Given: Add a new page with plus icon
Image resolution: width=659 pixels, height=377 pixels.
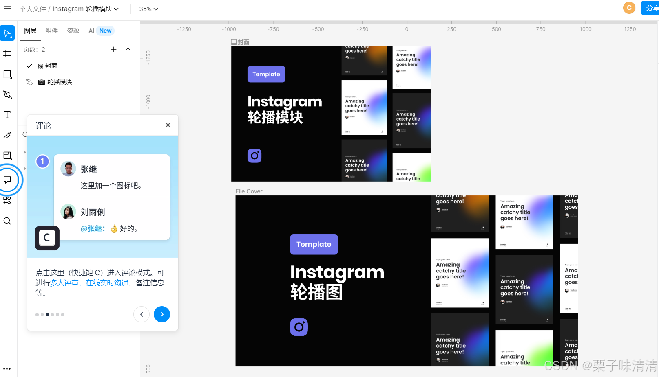Looking at the screenshot, I should pyautogui.click(x=114, y=49).
